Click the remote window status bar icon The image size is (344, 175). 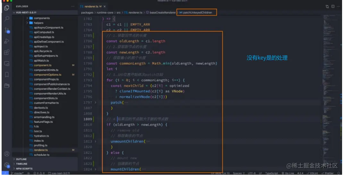click(5, 173)
